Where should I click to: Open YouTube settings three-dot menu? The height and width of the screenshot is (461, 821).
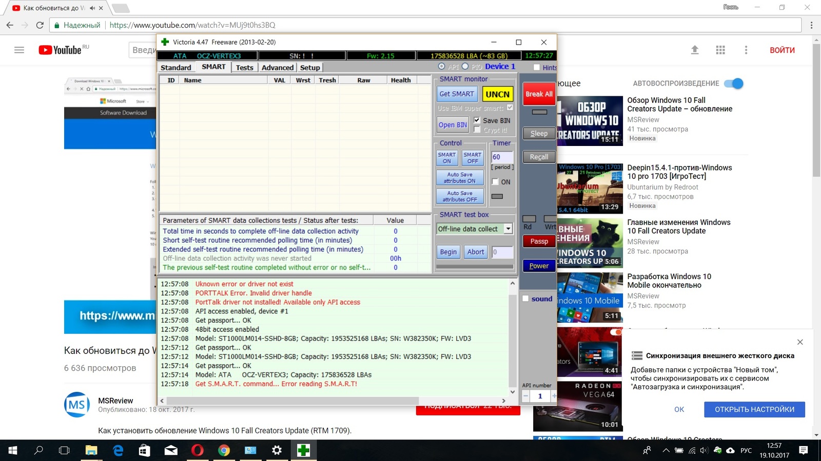746,50
